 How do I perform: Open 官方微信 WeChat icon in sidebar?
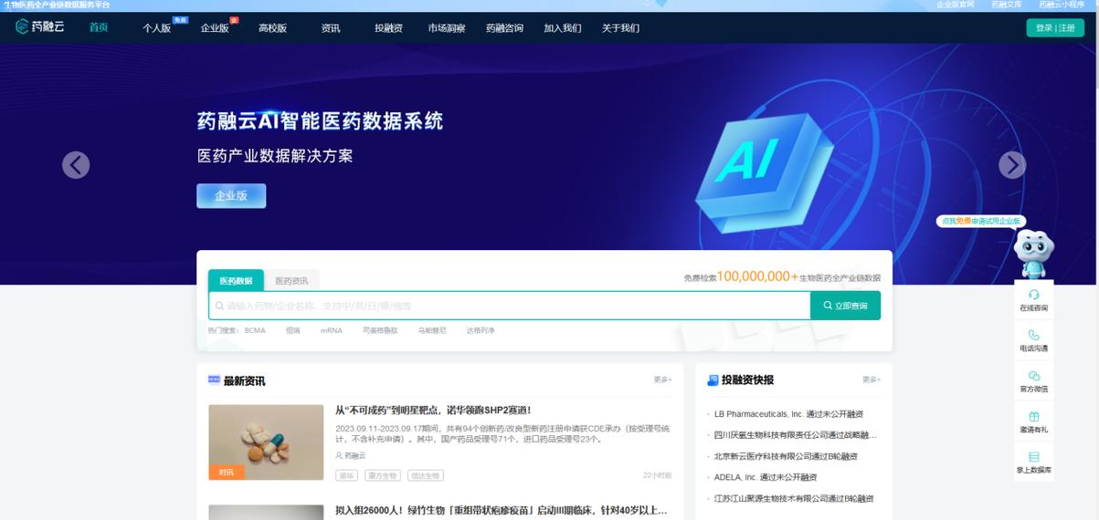[1033, 376]
